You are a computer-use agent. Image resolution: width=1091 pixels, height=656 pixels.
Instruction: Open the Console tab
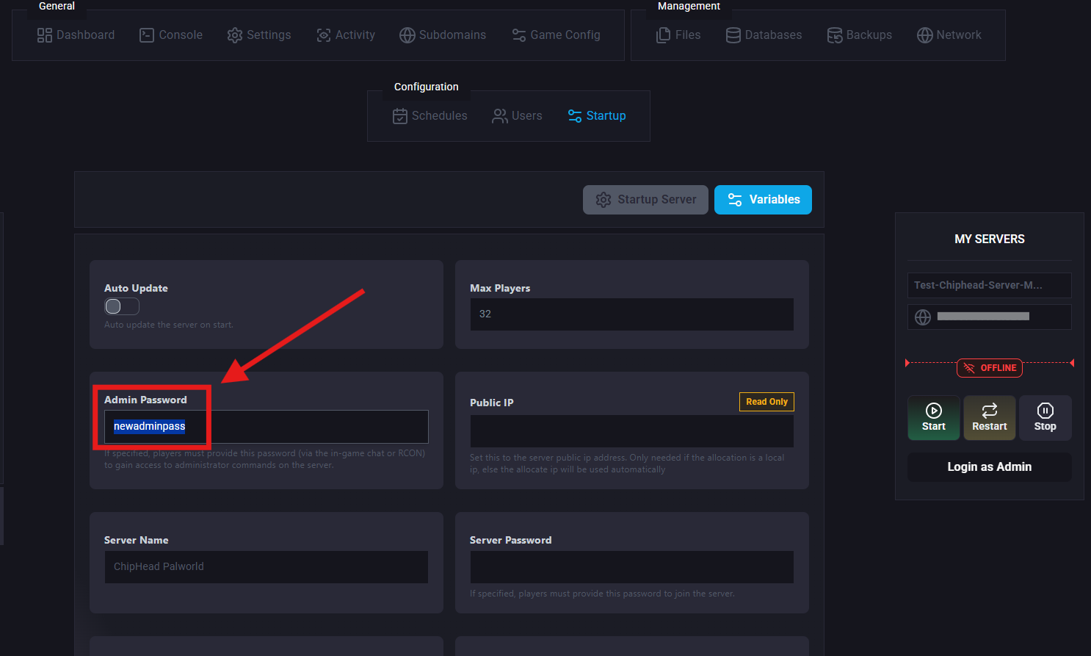(171, 35)
